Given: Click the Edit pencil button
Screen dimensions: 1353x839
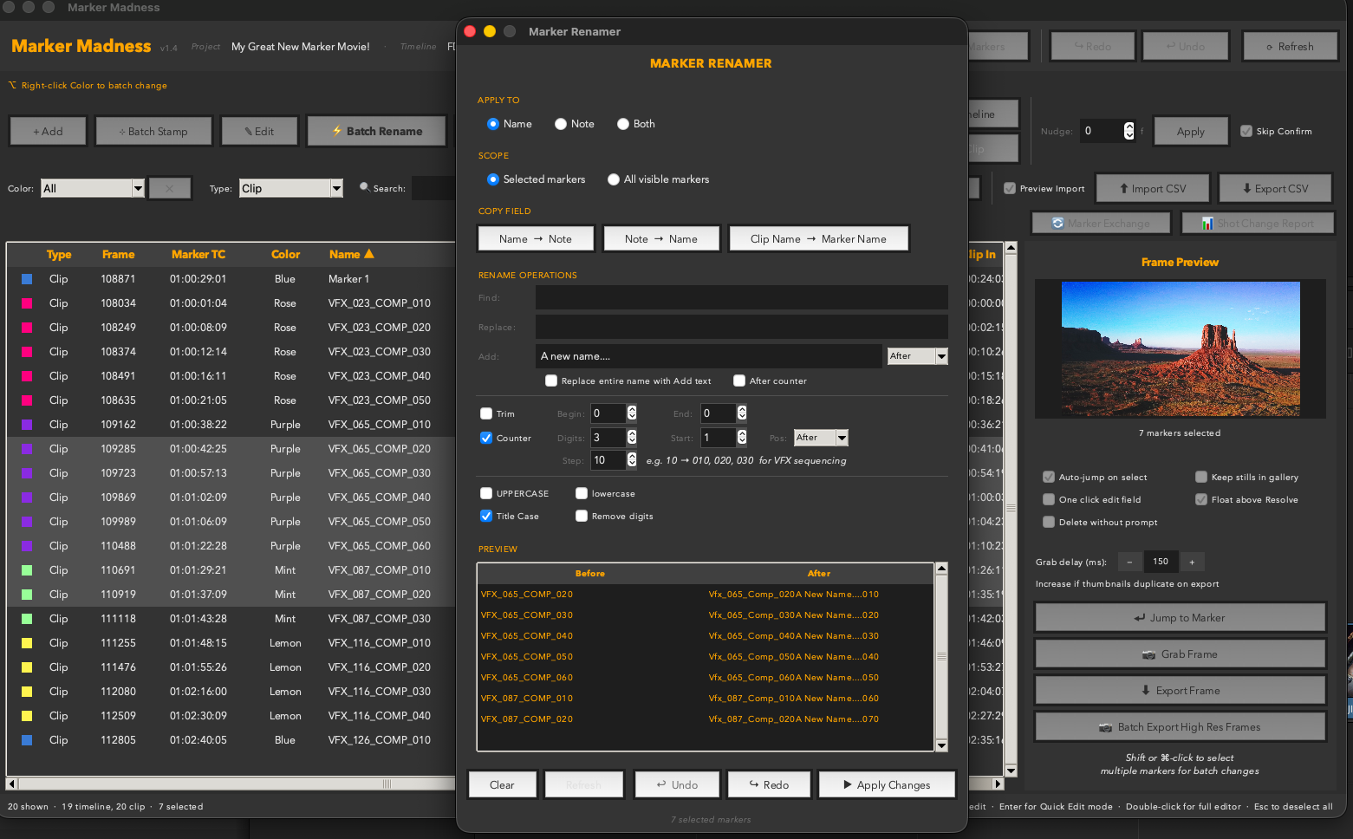Looking at the screenshot, I should click(x=259, y=131).
